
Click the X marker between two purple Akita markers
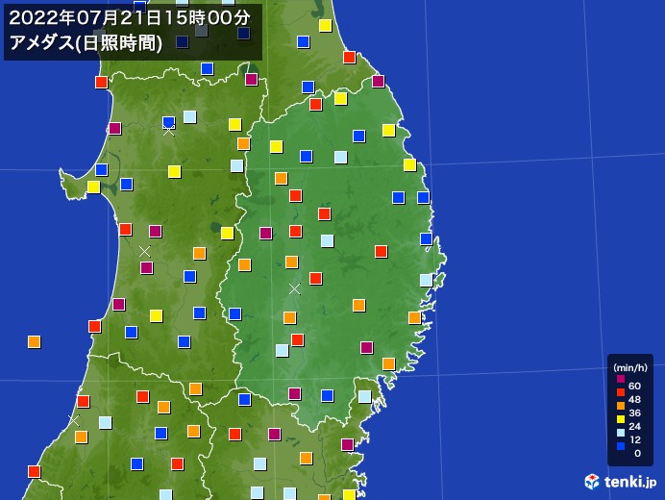coord(144,252)
